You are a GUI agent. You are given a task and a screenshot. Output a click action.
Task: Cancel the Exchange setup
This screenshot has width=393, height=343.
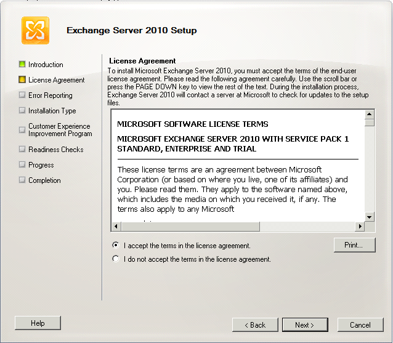click(x=360, y=325)
